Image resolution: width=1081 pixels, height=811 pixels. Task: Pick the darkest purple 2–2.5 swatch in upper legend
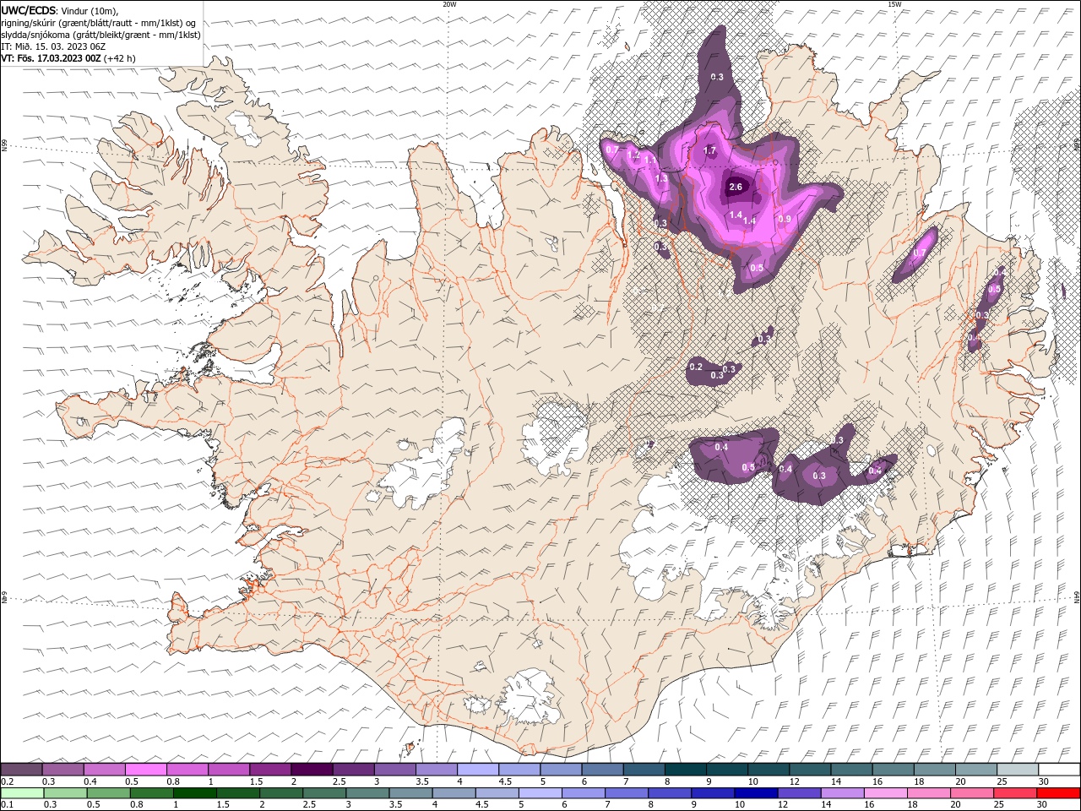[x=312, y=769]
